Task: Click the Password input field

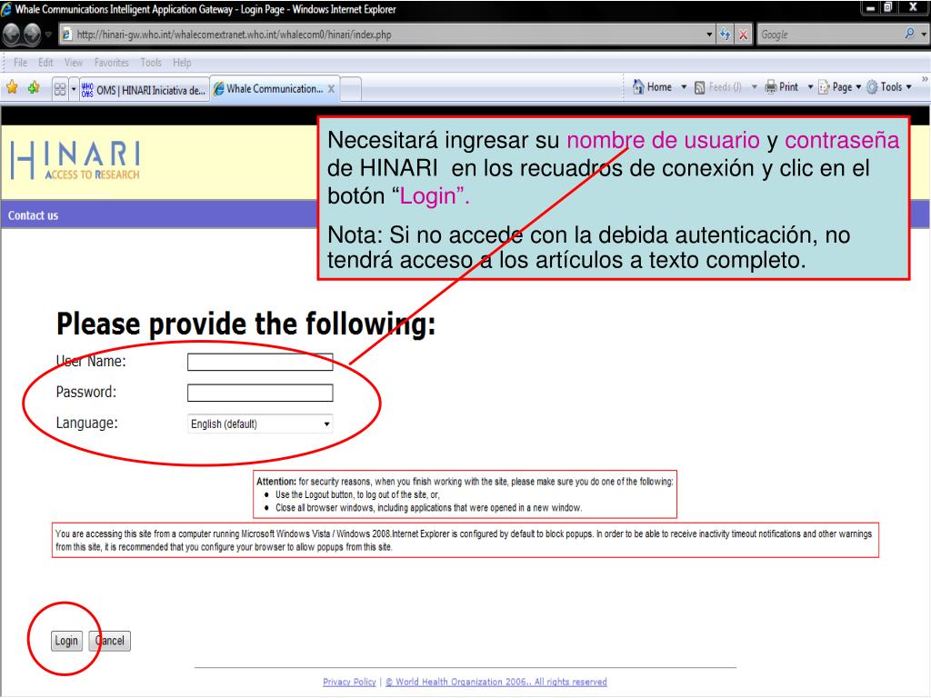Action: coord(260,393)
